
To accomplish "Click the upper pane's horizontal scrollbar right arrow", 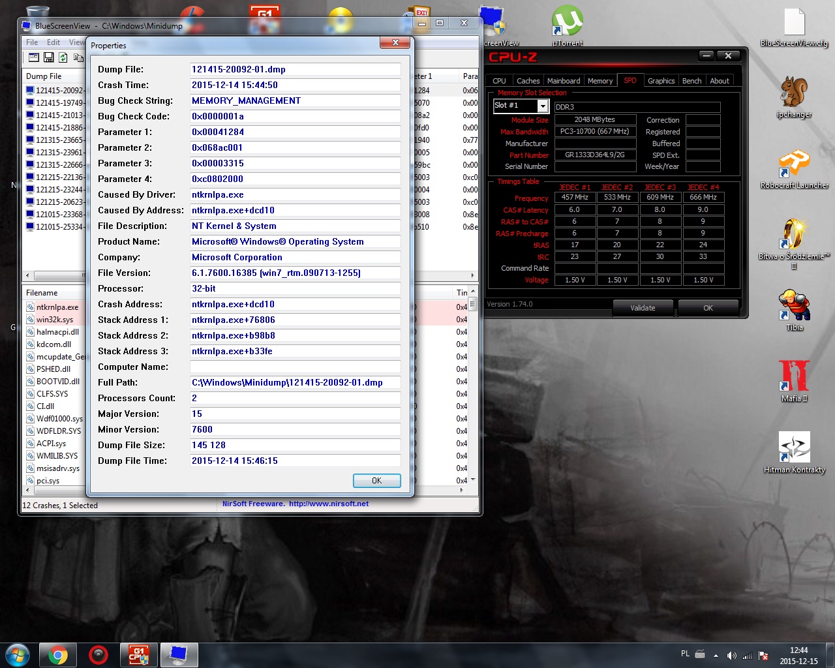I will pyautogui.click(x=473, y=275).
